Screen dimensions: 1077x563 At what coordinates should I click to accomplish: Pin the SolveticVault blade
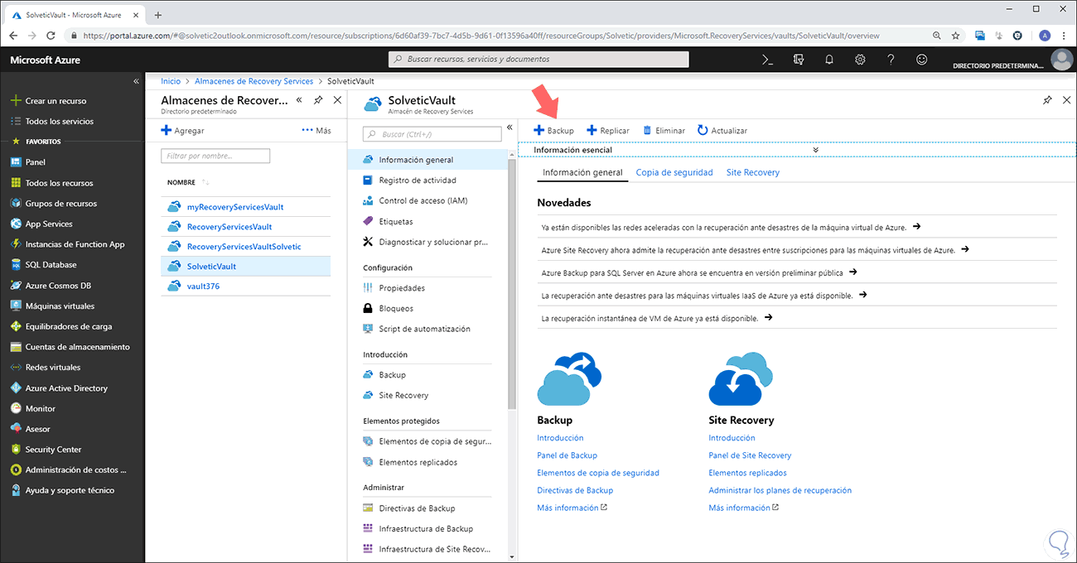tap(1047, 100)
